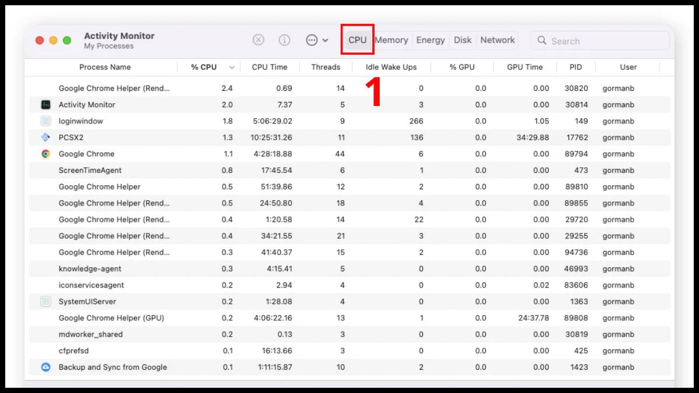Sort by the Threads column header
The image size is (699, 393).
pyautogui.click(x=326, y=67)
